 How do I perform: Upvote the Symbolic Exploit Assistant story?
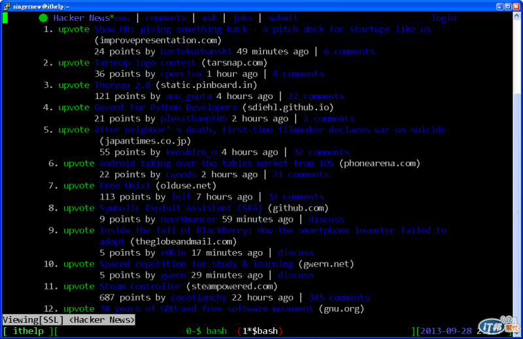click(79, 208)
